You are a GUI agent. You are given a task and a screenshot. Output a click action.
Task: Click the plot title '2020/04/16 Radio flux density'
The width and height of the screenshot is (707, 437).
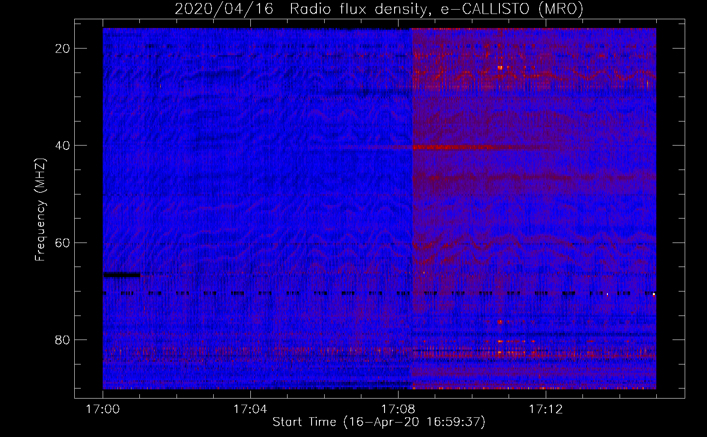coord(301,9)
